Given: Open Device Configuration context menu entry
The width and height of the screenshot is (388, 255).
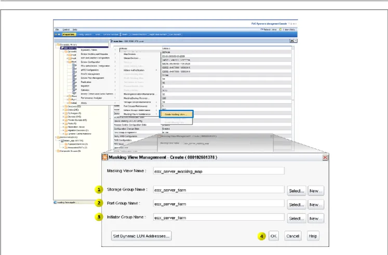Looking at the screenshot, I should coord(98,62).
